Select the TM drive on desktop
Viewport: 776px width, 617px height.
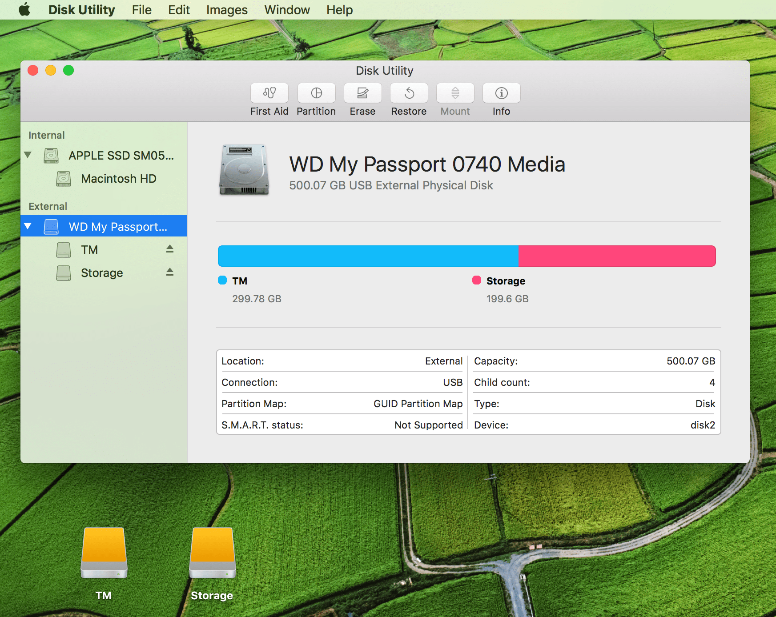(x=104, y=553)
